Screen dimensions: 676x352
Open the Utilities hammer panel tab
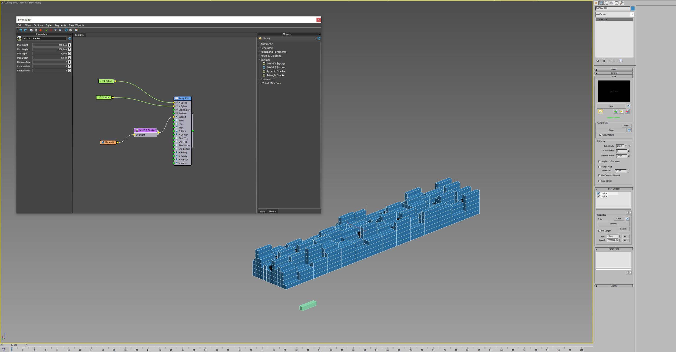pyautogui.click(x=622, y=3)
